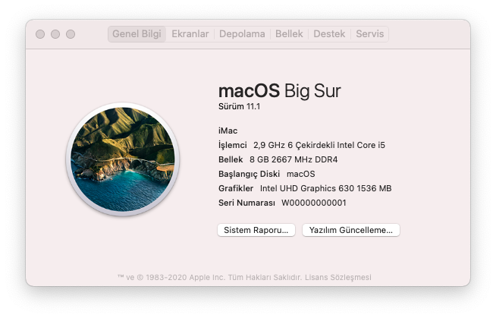496x318 pixels.
Task: Open the Ekranlar tab
Action: 190,34
